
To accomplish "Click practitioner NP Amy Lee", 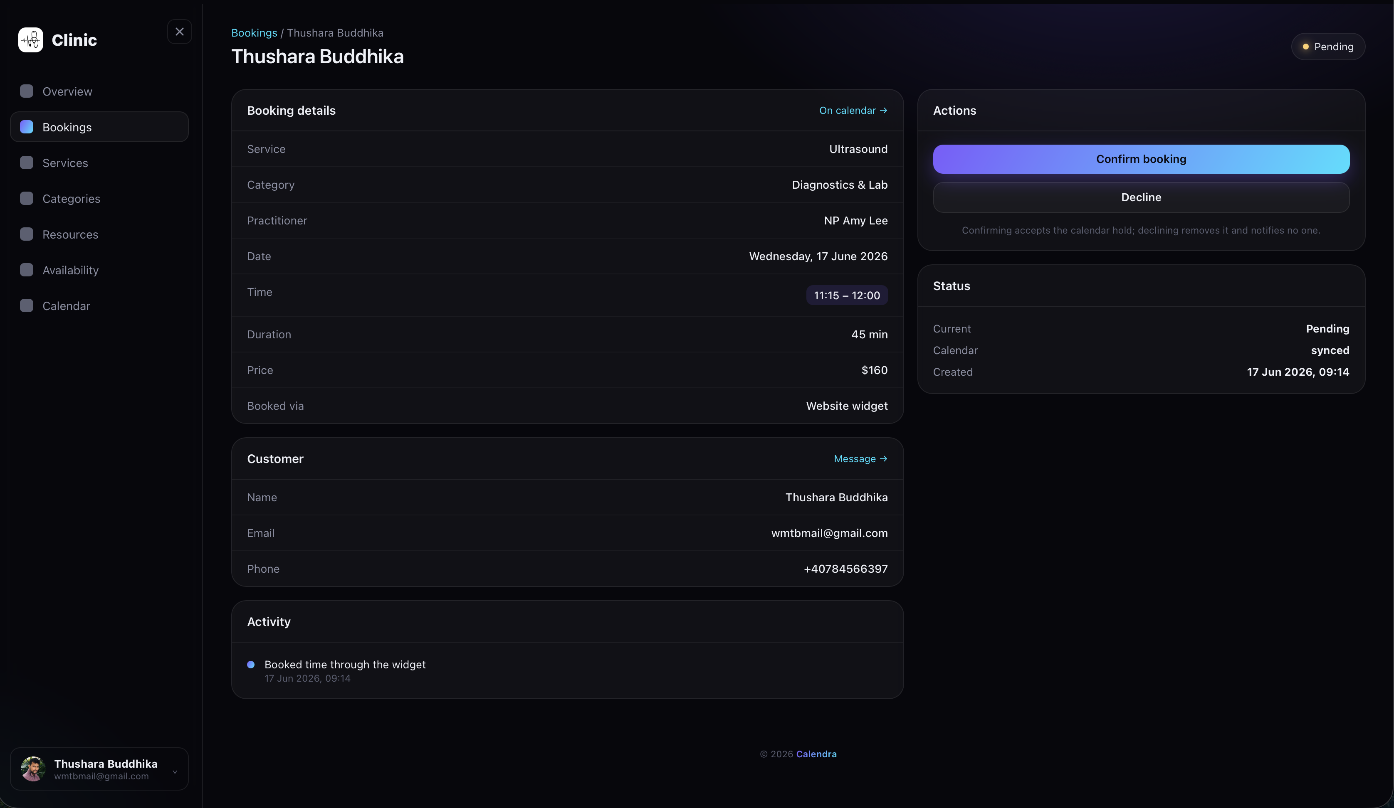I will tap(855, 221).
